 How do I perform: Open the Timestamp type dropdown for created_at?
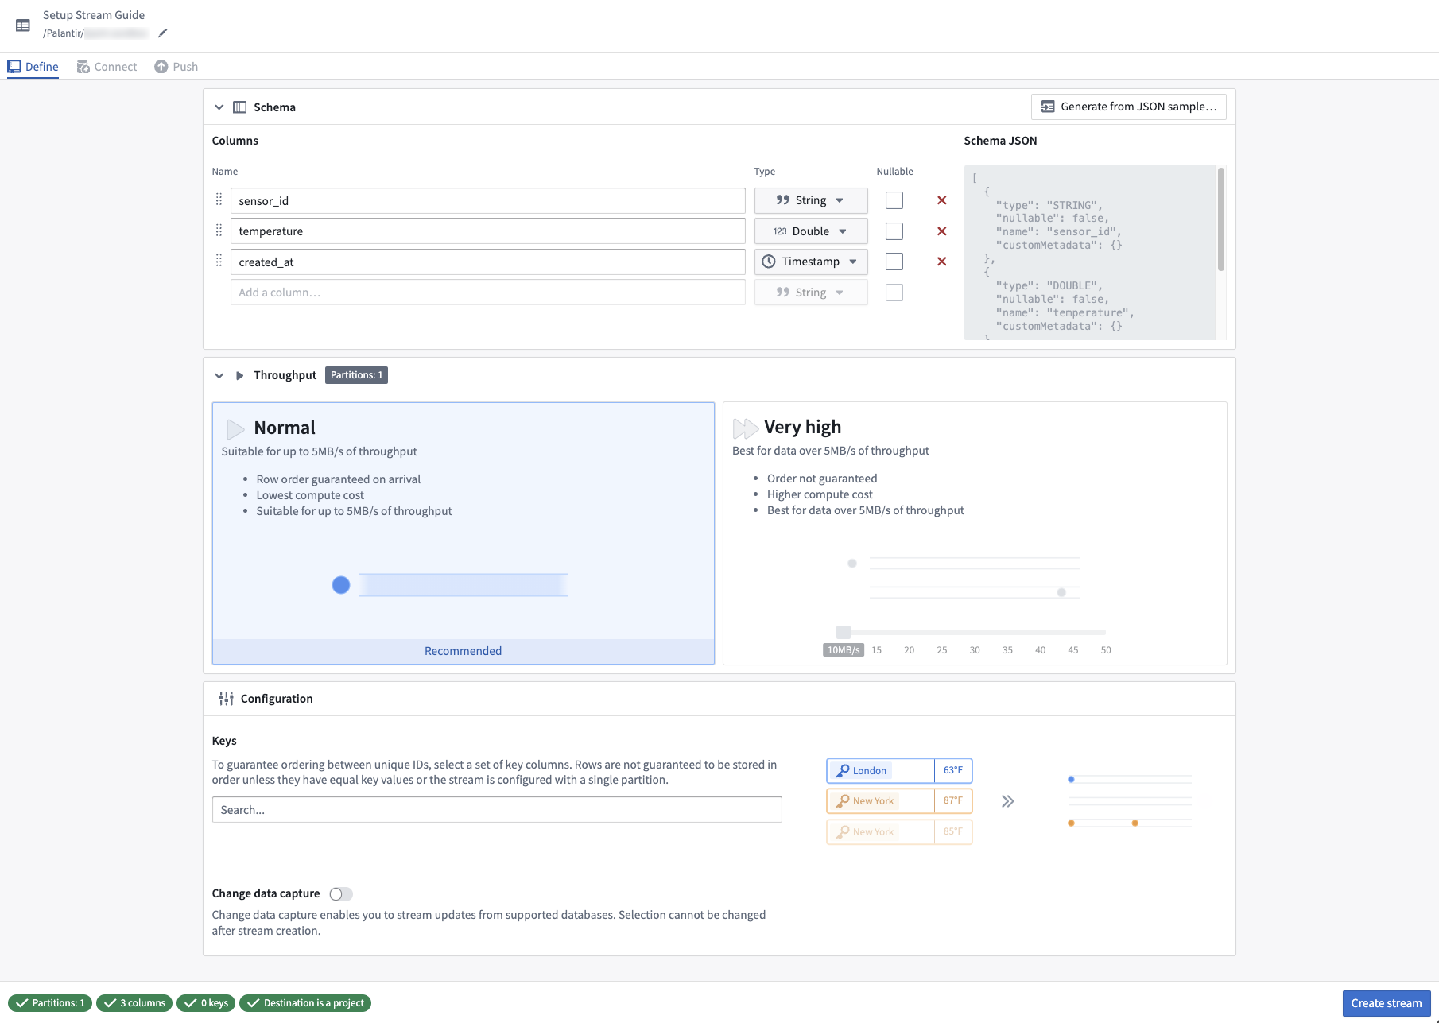coord(810,262)
